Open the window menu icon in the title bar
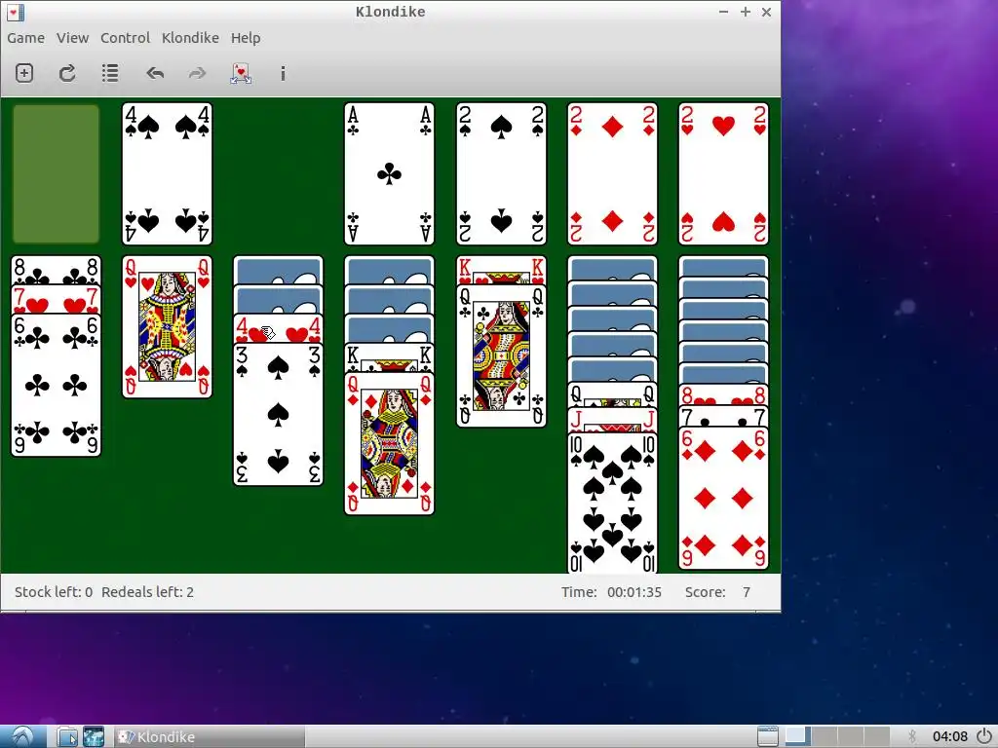The width and height of the screenshot is (998, 748). tap(15, 12)
